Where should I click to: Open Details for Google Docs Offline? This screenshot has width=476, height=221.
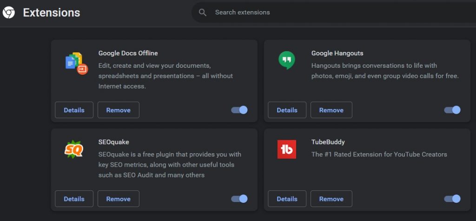74,110
